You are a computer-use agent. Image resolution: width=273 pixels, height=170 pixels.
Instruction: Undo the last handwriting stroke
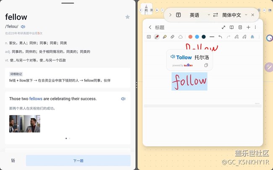point(220,37)
